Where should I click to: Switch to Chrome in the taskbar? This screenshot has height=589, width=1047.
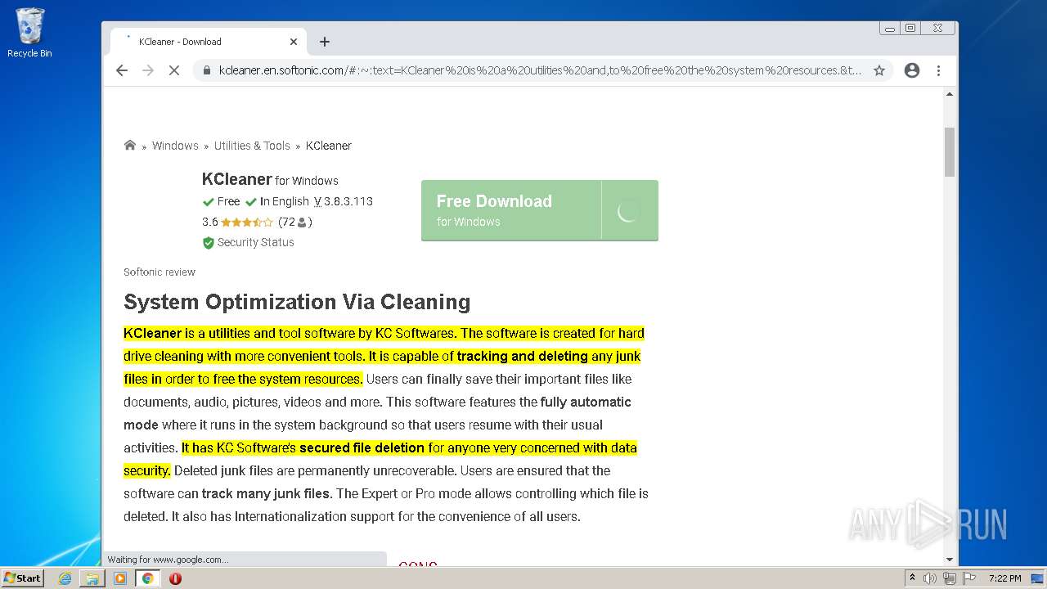148,578
